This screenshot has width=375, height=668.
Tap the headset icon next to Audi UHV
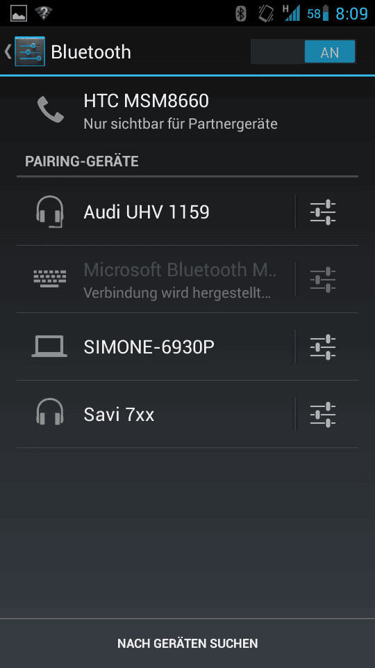pos(50,212)
